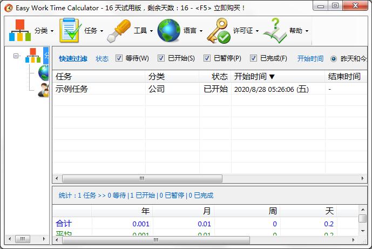Viewport: 372px width, 249px height.
Task: Click the statistics vertical scroll down arrow
Action: (x=363, y=231)
